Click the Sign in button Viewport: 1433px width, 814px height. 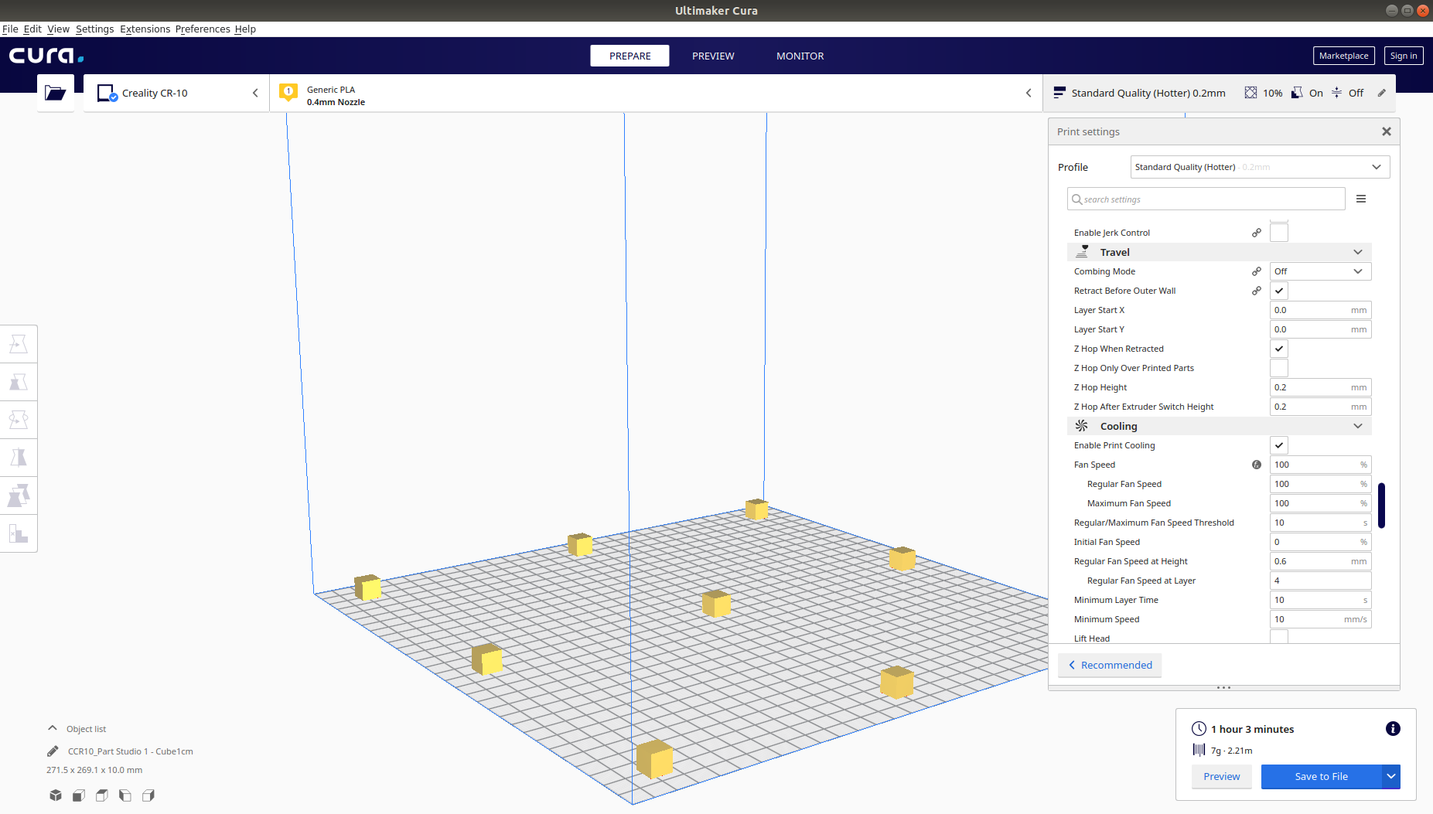(x=1404, y=56)
